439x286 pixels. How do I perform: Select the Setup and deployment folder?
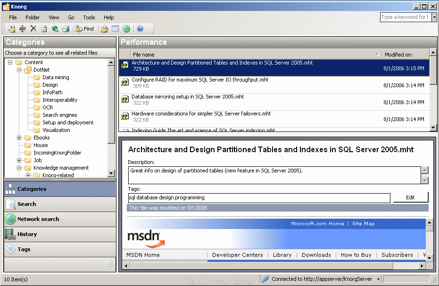[x=68, y=123]
